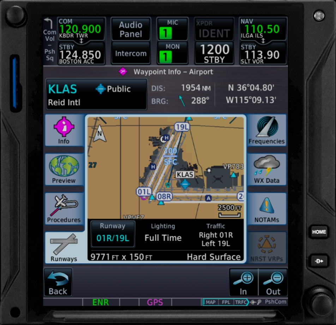This screenshot has width=336, height=325.
Task: Toggle the MIC 1 selection
Action: tap(172, 29)
